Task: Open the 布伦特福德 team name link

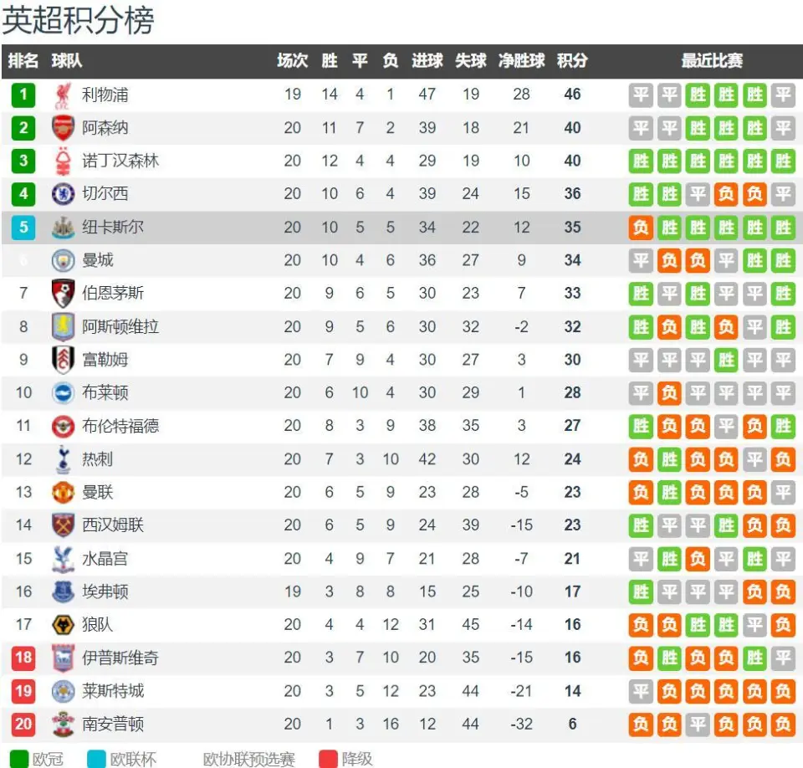Action: [120, 426]
